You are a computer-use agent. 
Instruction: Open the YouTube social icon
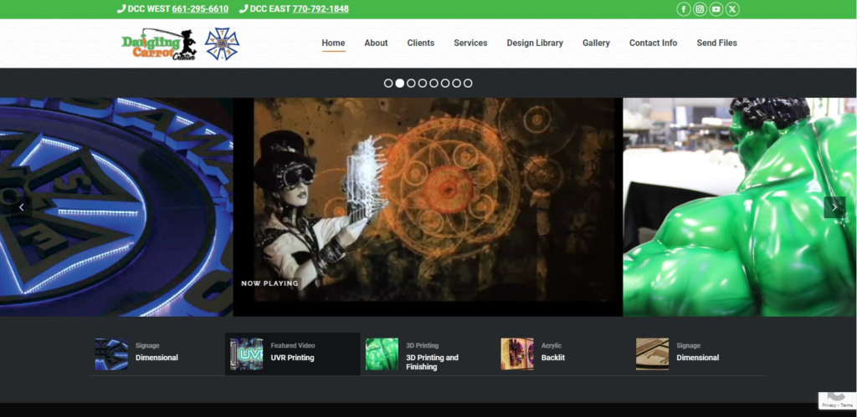pos(716,9)
